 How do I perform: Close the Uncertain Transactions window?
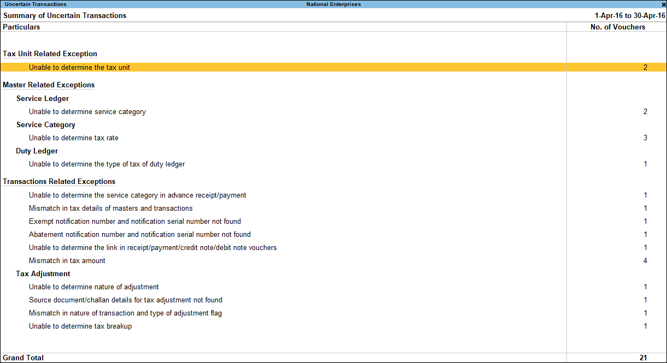coord(663,4)
